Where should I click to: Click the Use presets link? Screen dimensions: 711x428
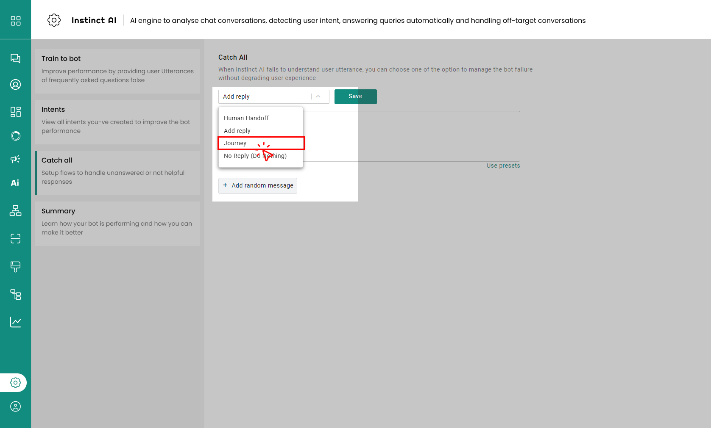click(x=503, y=166)
